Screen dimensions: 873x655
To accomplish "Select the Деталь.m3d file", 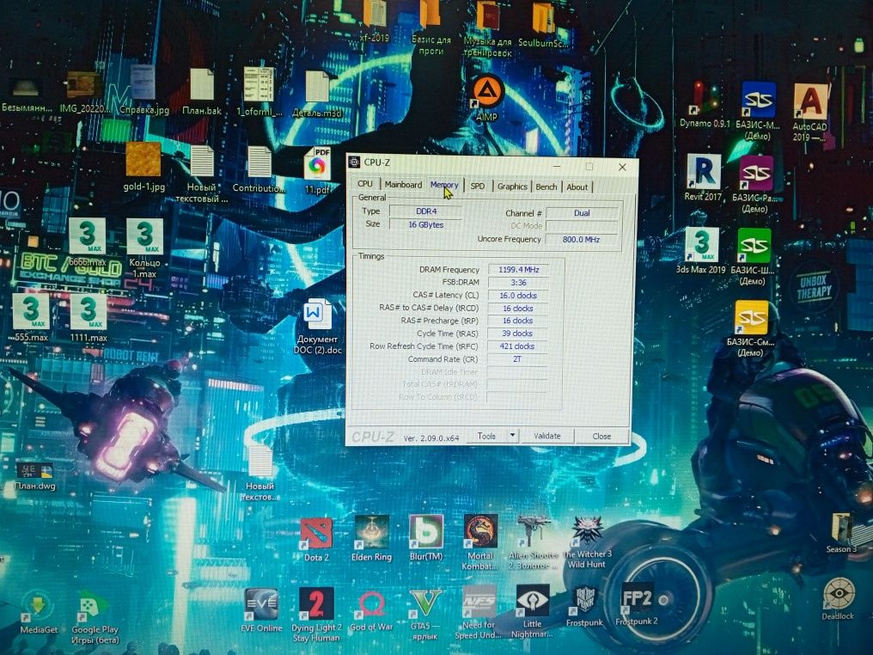I will click(317, 94).
